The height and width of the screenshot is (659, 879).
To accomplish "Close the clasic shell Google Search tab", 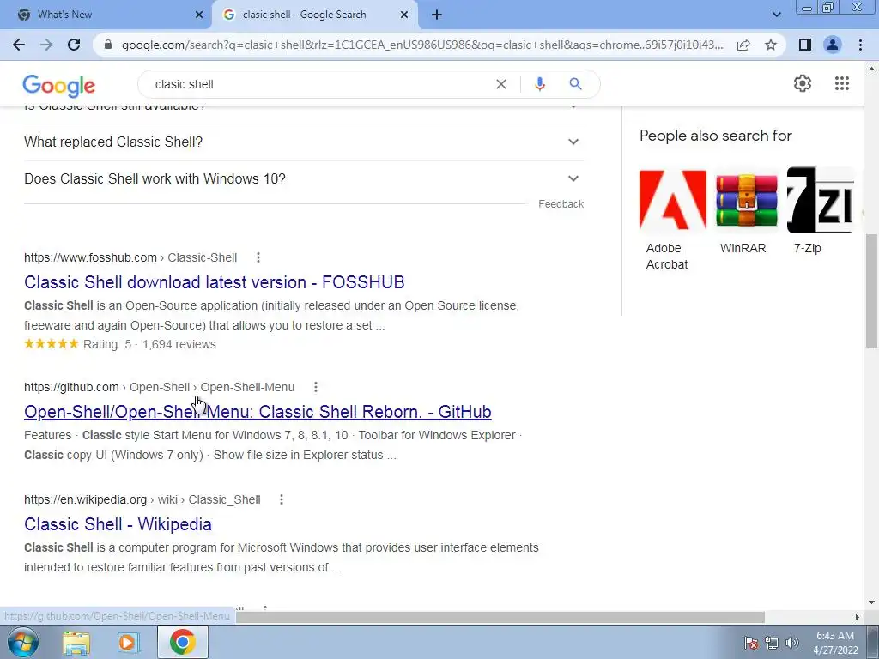I will click(404, 15).
